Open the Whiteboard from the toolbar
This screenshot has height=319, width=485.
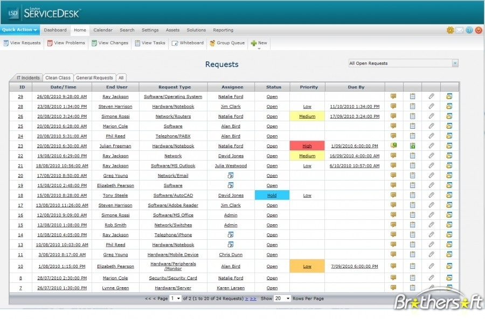(x=188, y=43)
